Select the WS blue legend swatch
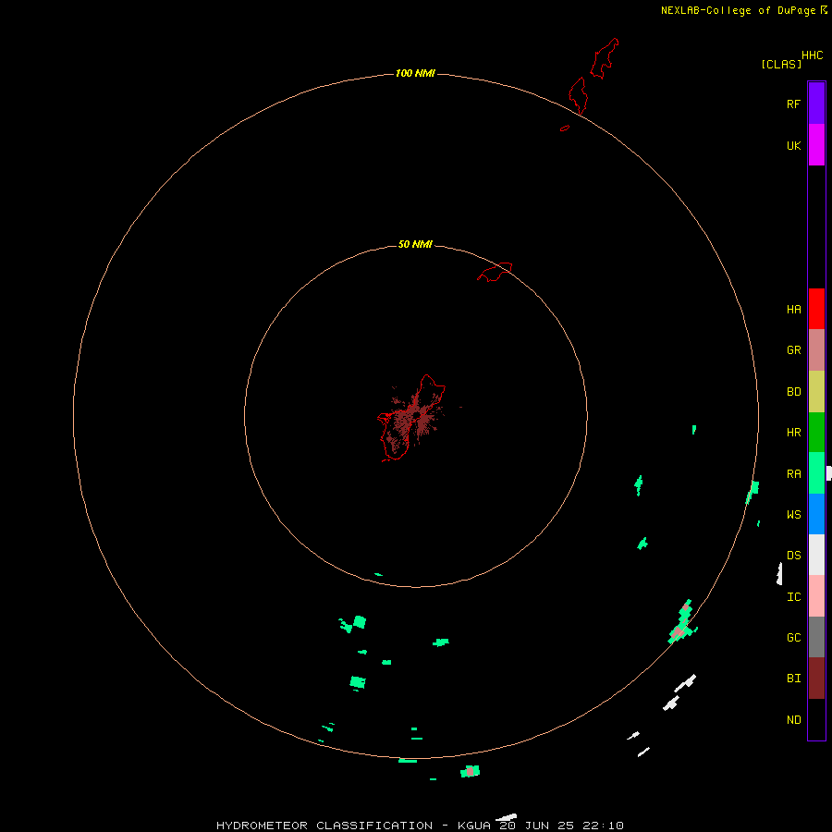Image resolution: width=832 pixels, height=832 pixels. (x=816, y=514)
